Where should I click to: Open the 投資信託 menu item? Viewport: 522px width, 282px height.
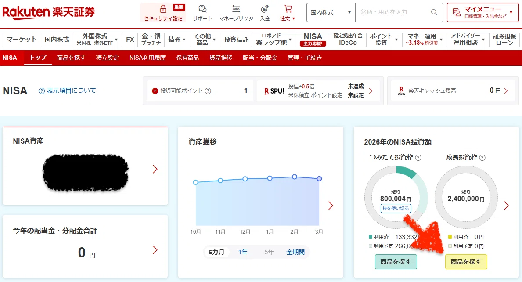pyautogui.click(x=236, y=39)
